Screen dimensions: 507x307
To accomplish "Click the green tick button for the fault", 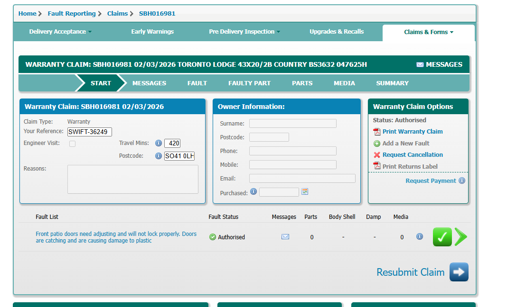I will (442, 237).
